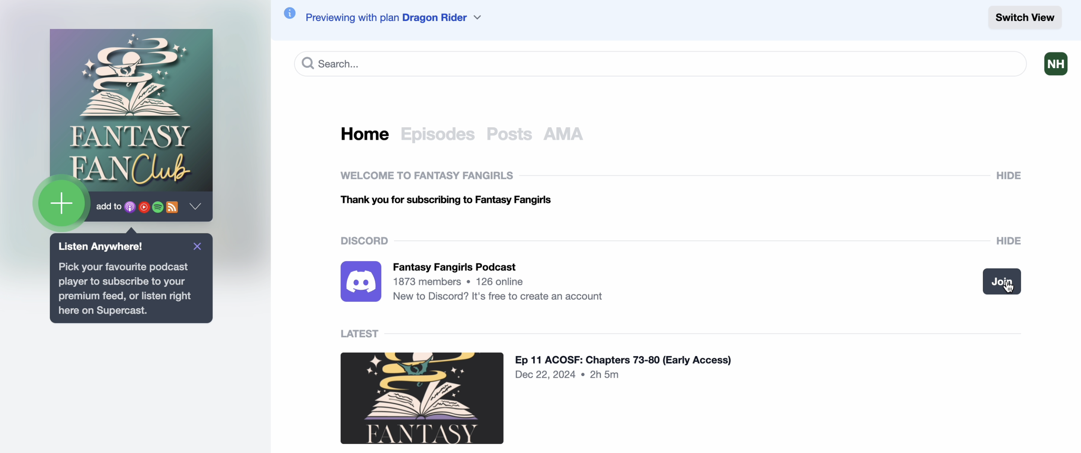Click 'New to Discord?' description text
The image size is (1081, 453).
click(497, 296)
